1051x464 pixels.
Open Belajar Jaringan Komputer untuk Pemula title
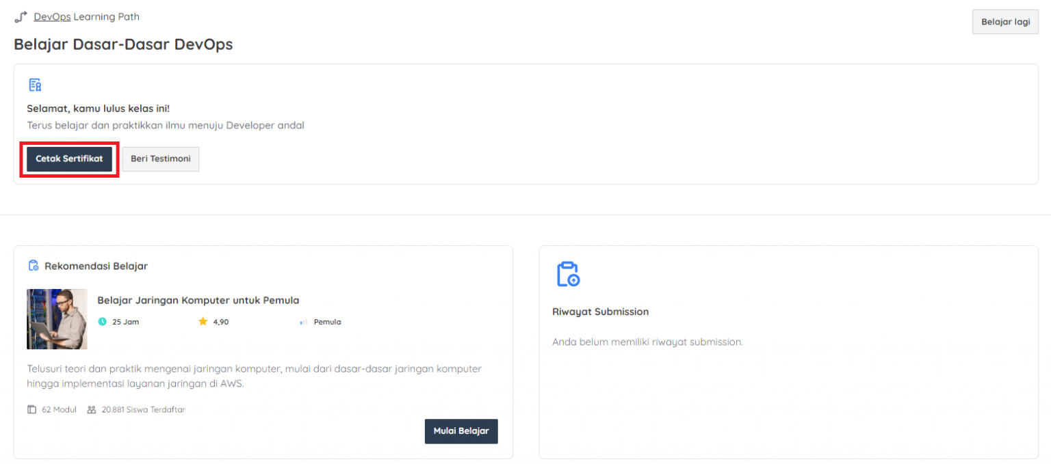[x=198, y=300]
